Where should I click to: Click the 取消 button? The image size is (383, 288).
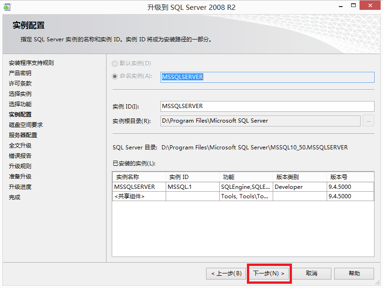pyautogui.click(x=312, y=273)
